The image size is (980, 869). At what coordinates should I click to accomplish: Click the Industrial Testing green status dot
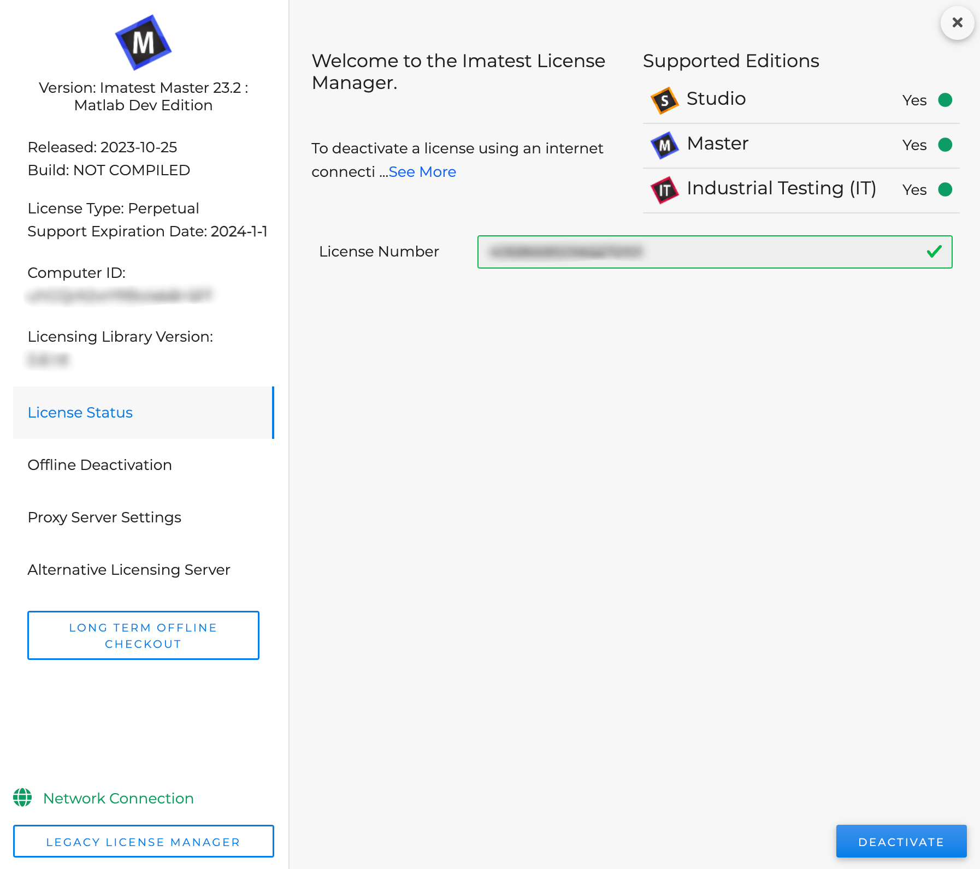coord(945,189)
